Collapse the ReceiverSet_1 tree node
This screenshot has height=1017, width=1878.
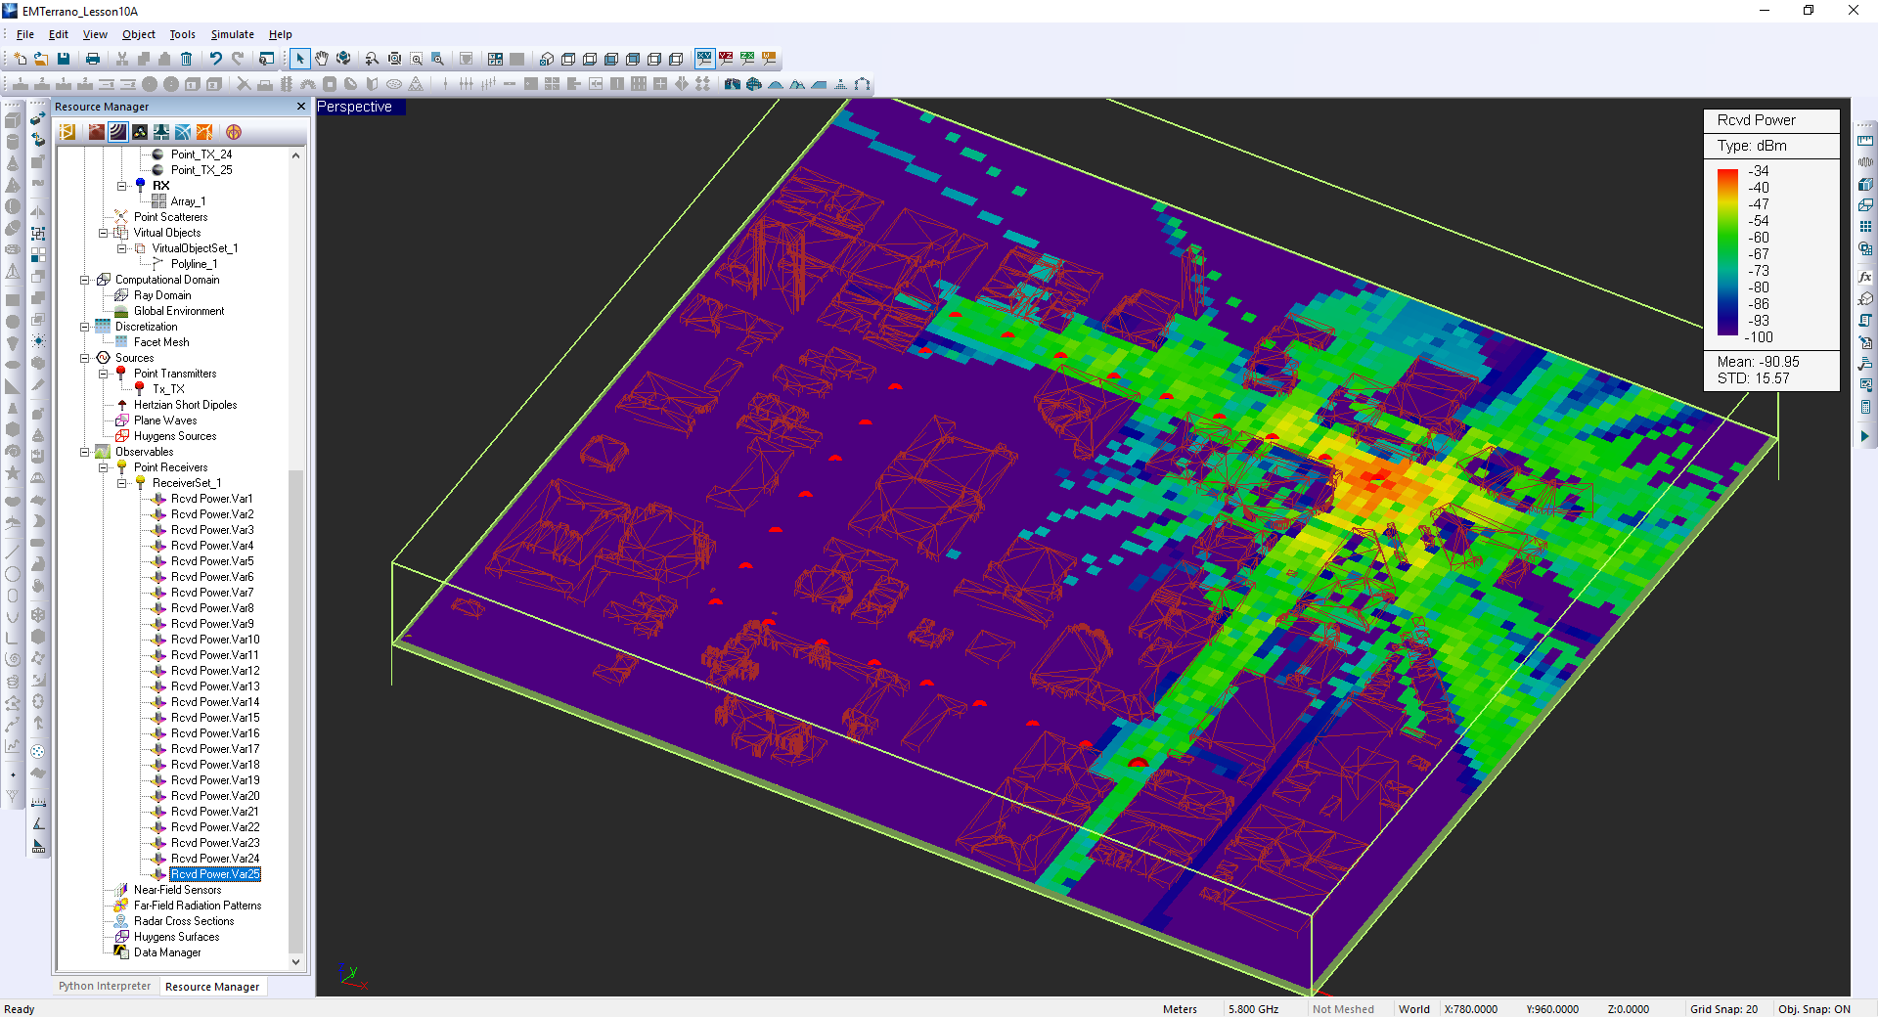[x=122, y=483]
